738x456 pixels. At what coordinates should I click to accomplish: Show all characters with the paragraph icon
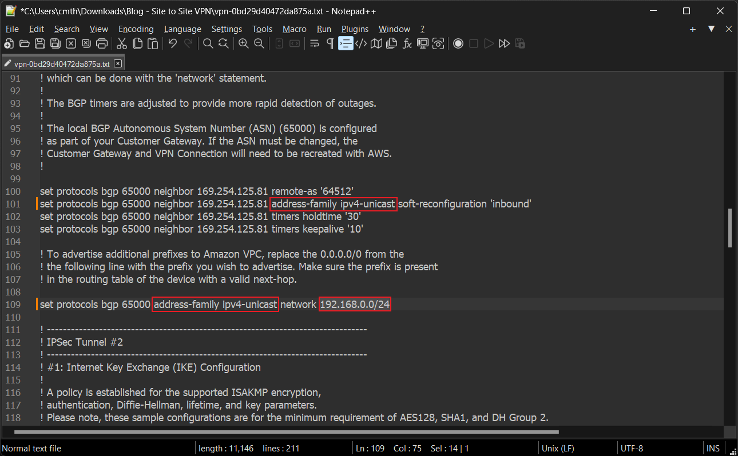coord(330,43)
